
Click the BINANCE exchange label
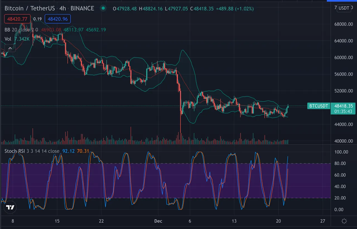(82, 8)
